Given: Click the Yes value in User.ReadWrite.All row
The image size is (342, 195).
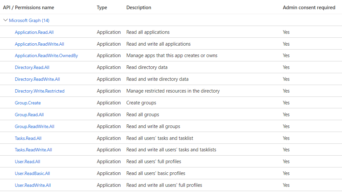Looking at the screenshot, I should (286, 185).
